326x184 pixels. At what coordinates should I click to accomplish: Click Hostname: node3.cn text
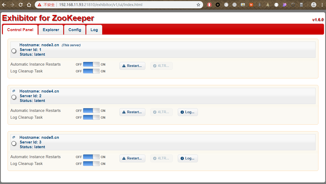pos(39,45)
